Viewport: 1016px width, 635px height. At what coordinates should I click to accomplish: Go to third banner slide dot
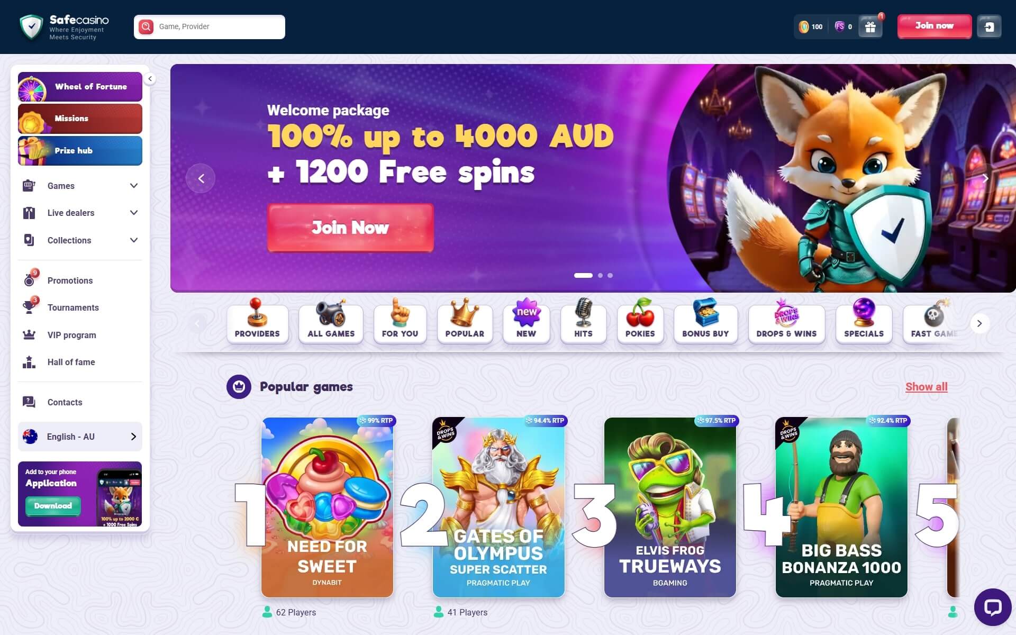[610, 275]
